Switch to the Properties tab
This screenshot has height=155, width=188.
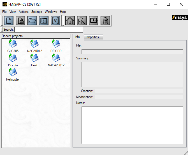92,37
